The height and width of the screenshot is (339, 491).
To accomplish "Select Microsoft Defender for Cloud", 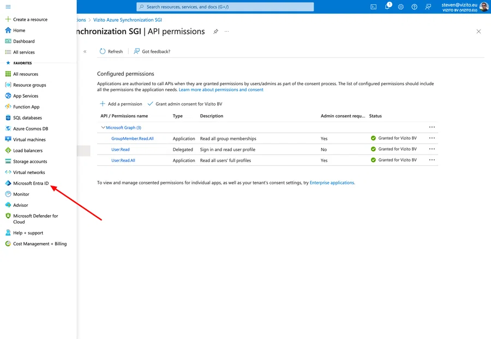I will [x=39, y=218].
